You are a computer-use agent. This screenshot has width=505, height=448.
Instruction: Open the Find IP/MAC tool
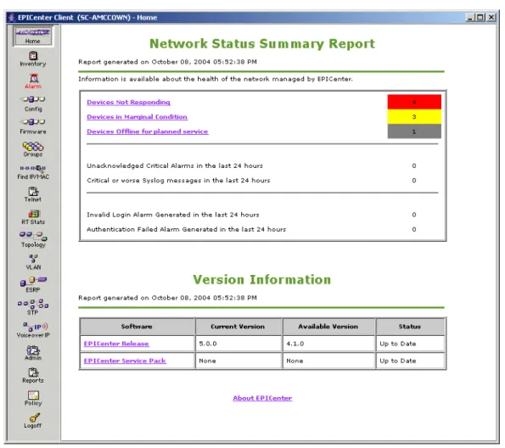[x=33, y=172]
